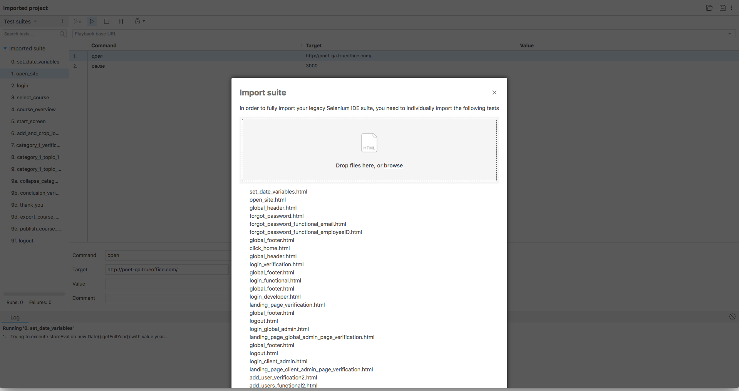Click the search tests magnifier icon
739x391 pixels.
tap(62, 34)
